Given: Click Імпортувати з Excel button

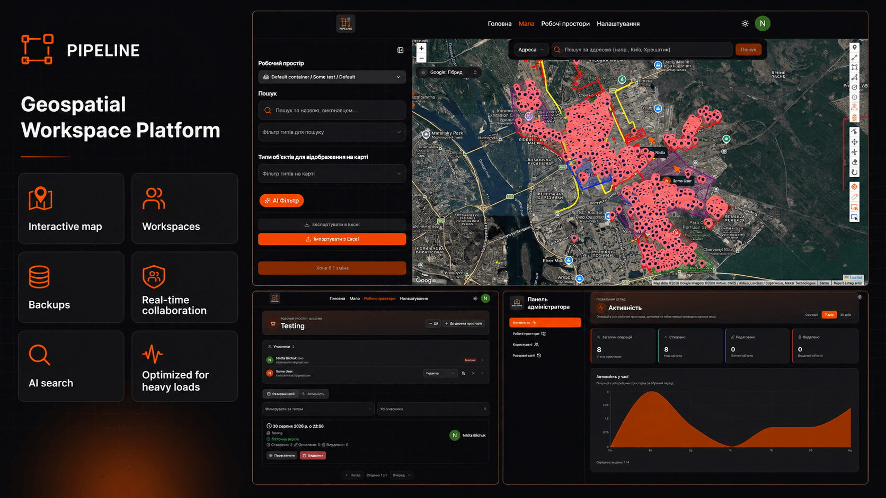Looking at the screenshot, I should tap(332, 239).
